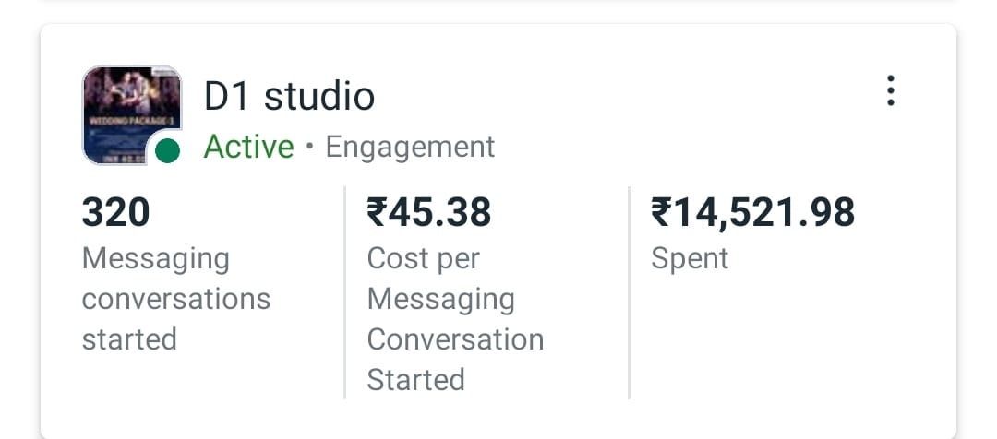Click the rupee symbol in ₹45.38

pyautogui.click(x=377, y=213)
